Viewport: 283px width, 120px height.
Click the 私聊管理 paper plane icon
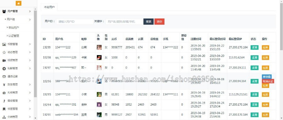click(x=4, y=68)
